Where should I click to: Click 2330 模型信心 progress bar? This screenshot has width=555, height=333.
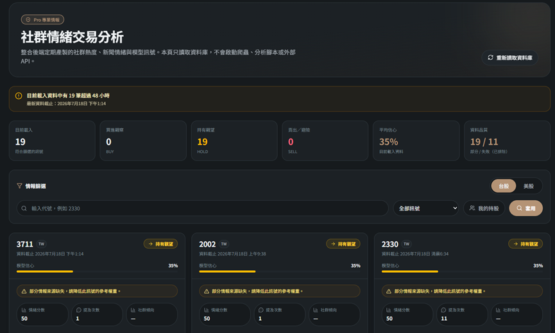pyautogui.click(x=462, y=271)
